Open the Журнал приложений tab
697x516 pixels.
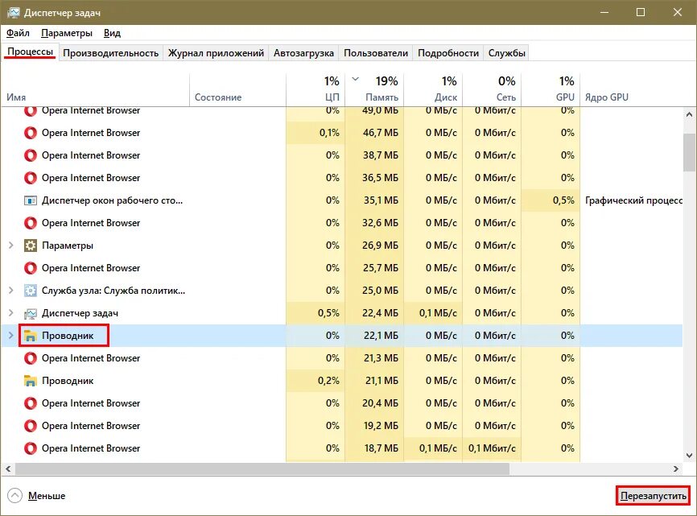pos(216,53)
